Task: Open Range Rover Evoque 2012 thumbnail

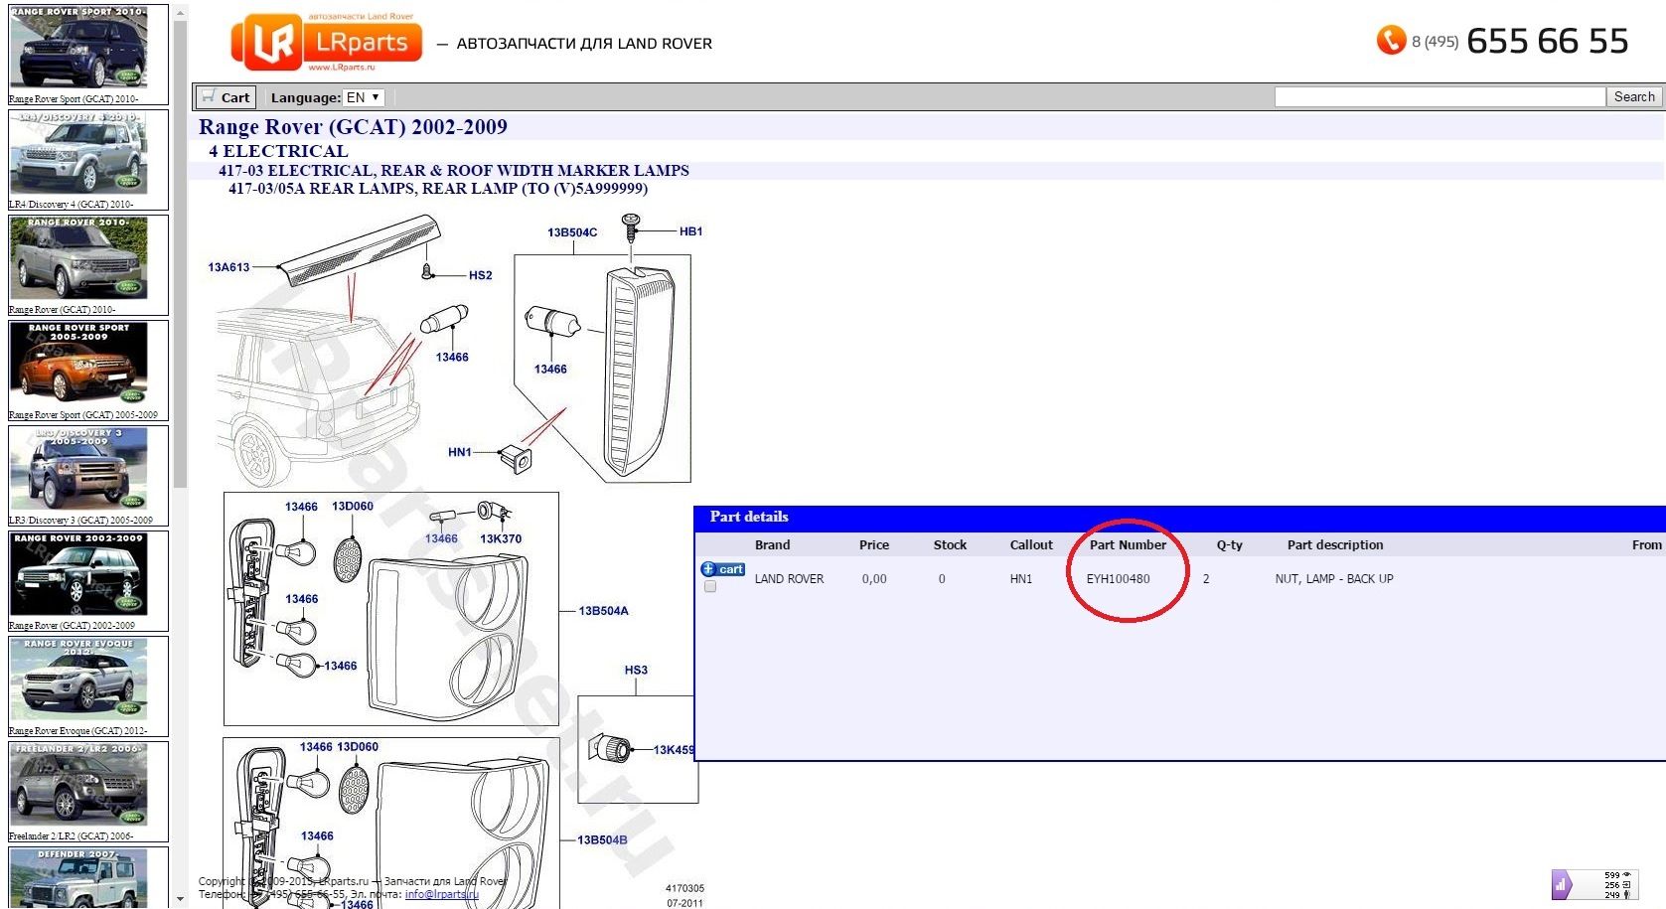Action: (x=78, y=680)
